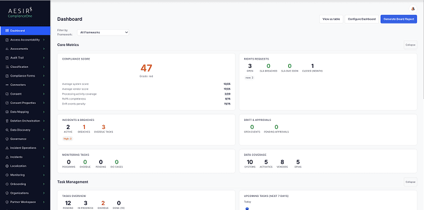Click the Open Events drift count
Image resolution: width=424 pixels, height=210 pixels.
(x=252, y=127)
